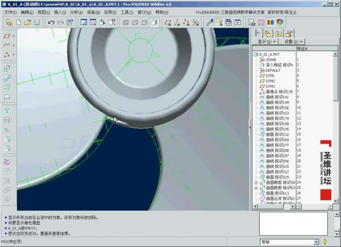341x247 pixels.
Task: Click the lightbulb icon in status bar
Action: (325, 241)
